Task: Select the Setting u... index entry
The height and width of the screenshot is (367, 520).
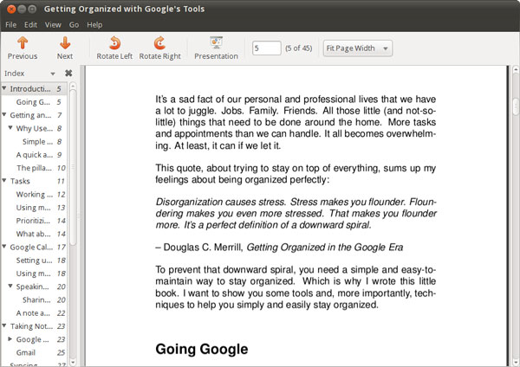Action: [x=34, y=261]
